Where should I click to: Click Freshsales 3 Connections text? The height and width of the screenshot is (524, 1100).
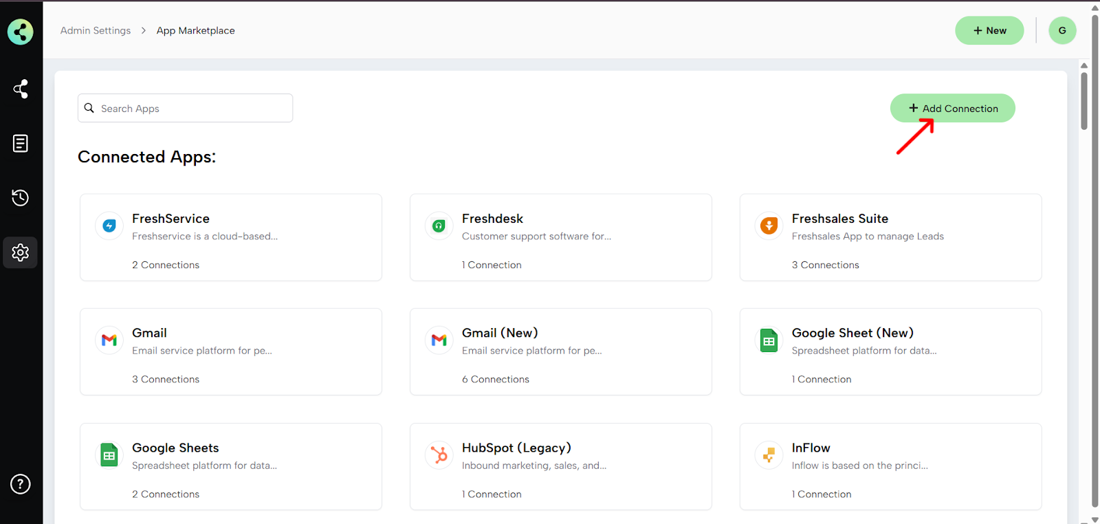[x=826, y=265]
